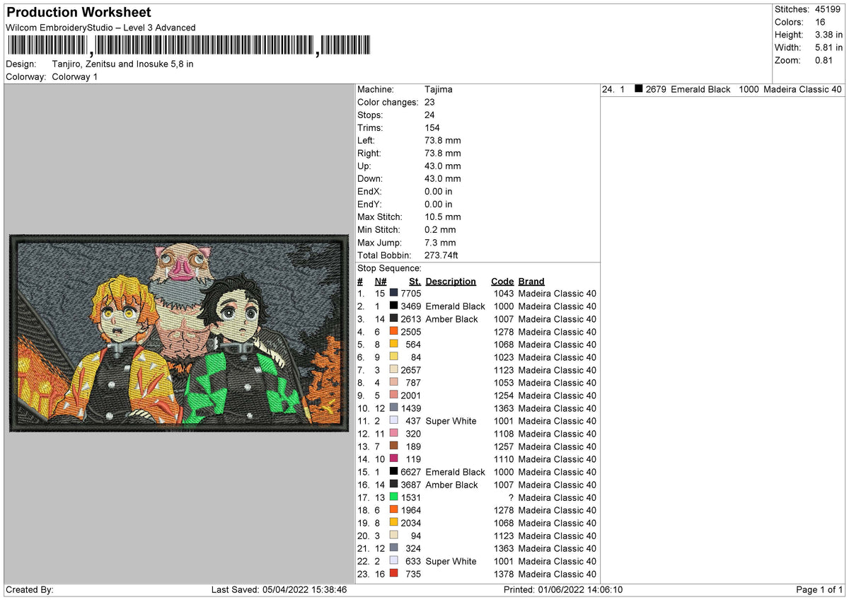
Task: Click the Machine value Tajima
Action: (439, 89)
